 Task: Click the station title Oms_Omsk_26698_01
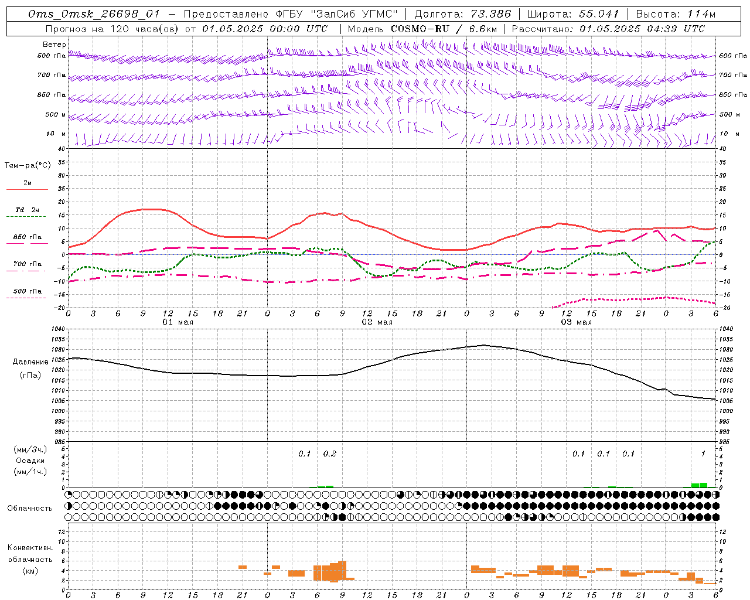pyautogui.click(x=93, y=14)
